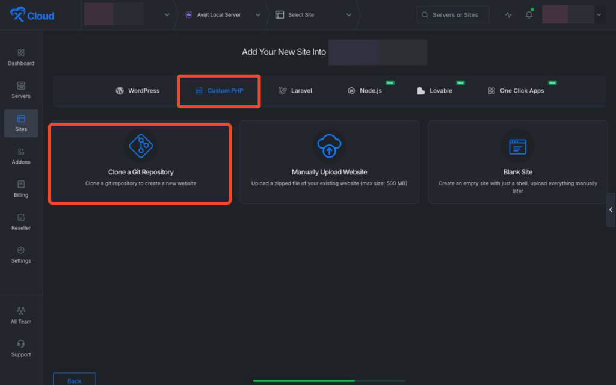Click the Avijit Local Server icon
Viewport: 616px width, 385px height.
[x=188, y=14]
